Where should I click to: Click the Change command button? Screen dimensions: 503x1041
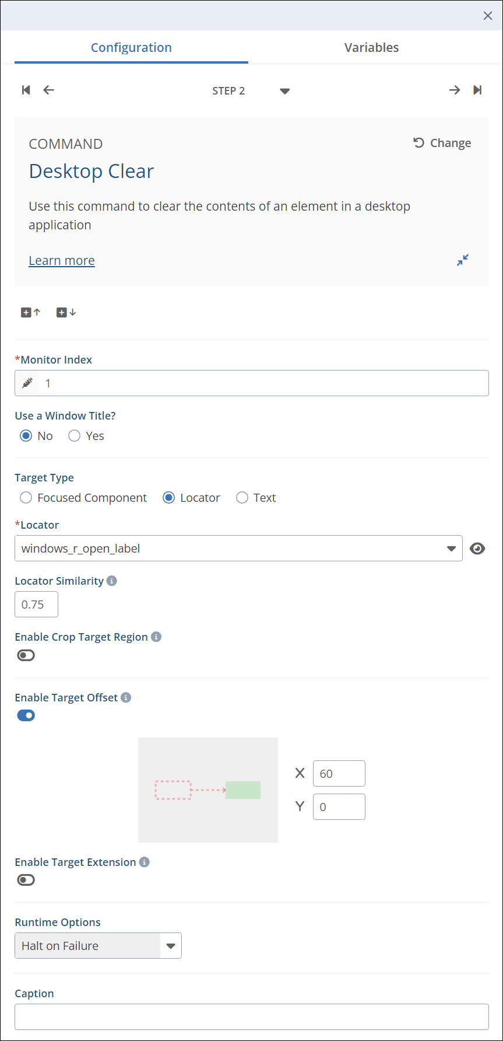point(442,143)
